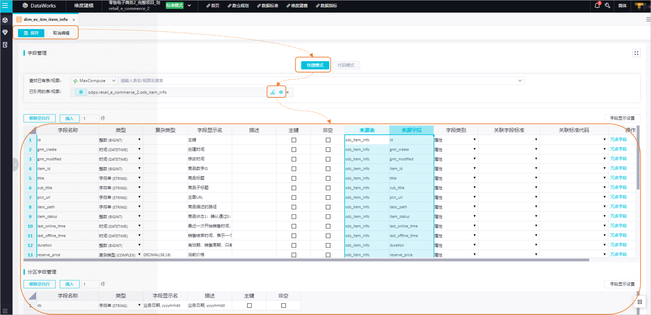Toggle not-null checkbox for ds partition row
The height and width of the screenshot is (315, 651).
284,306
